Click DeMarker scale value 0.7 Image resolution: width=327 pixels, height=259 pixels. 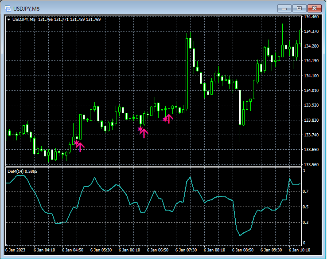pos(306,191)
